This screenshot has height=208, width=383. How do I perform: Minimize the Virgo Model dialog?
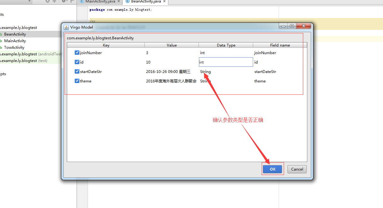[283, 26]
